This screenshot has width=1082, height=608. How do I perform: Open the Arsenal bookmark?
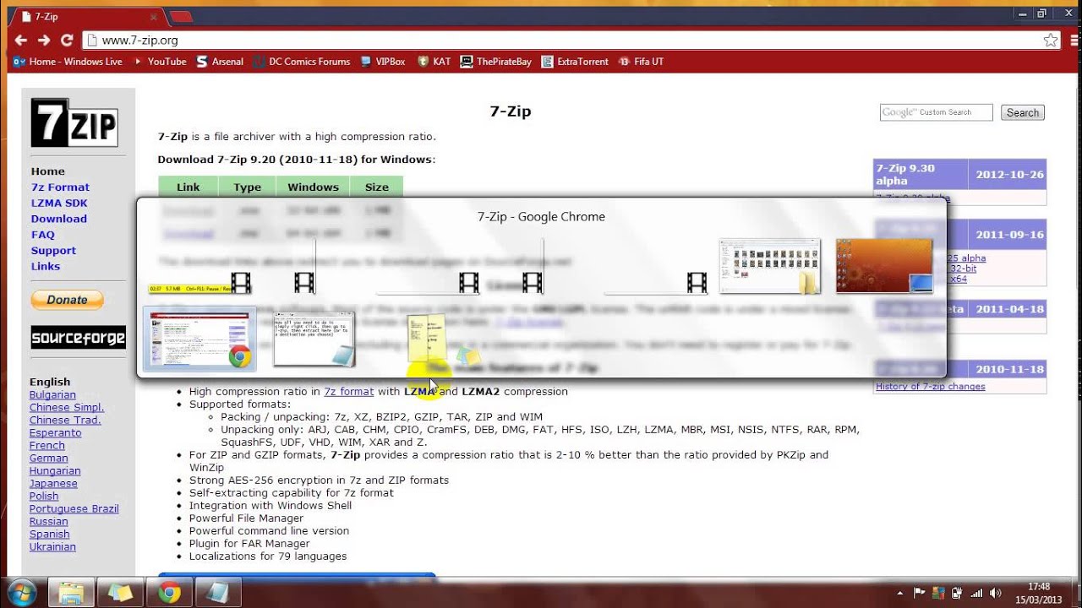(220, 62)
